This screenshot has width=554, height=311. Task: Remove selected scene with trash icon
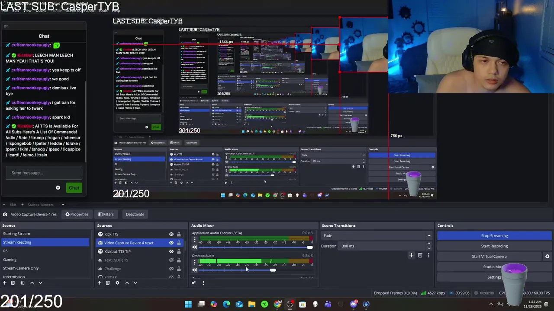(13, 283)
